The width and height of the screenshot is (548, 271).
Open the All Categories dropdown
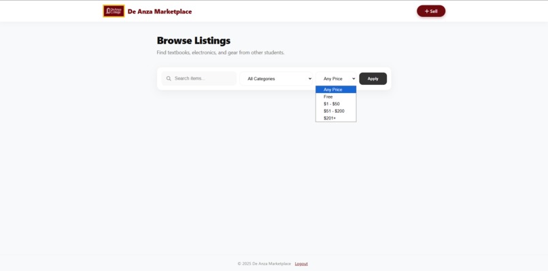coord(276,79)
